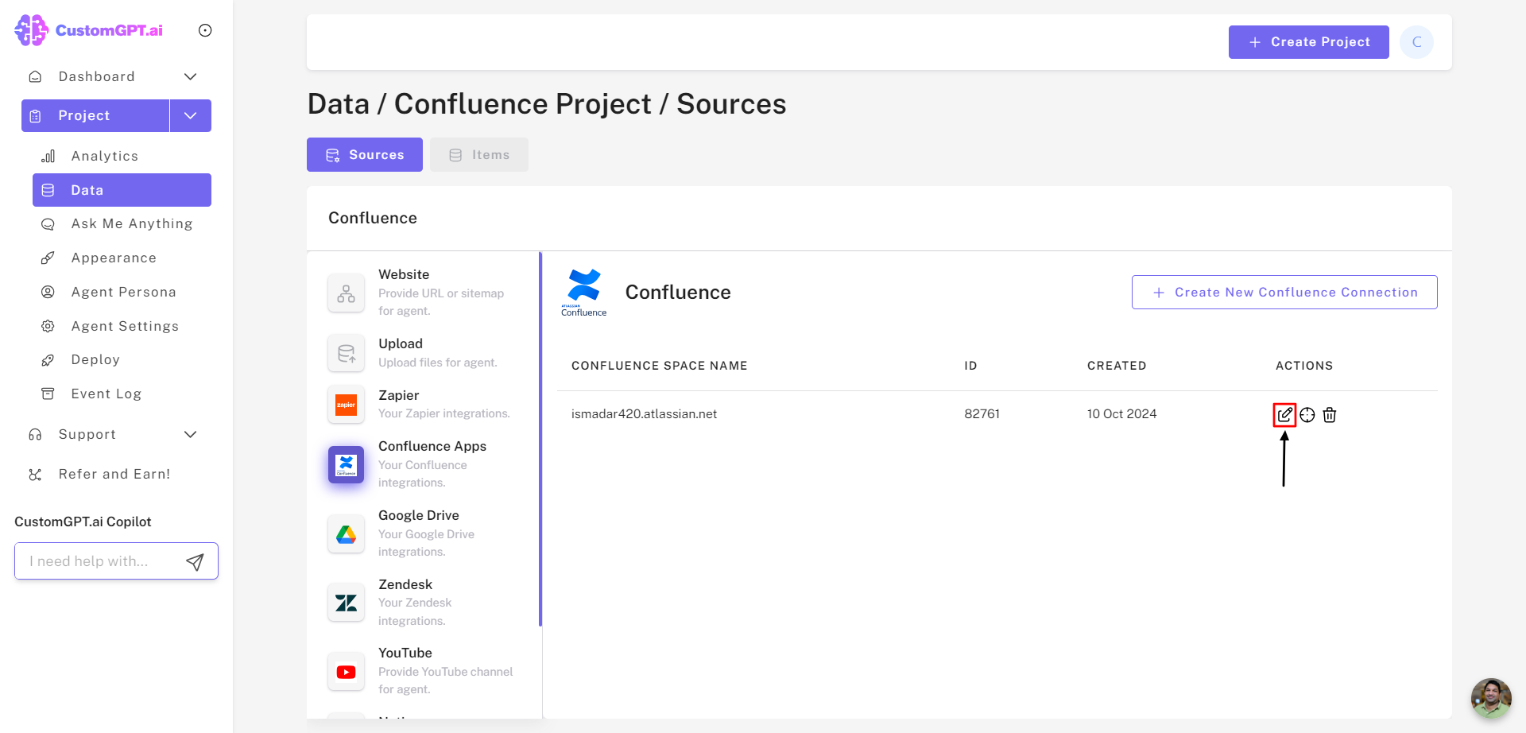Click the Website source title
1526x733 pixels.
pyautogui.click(x=404, y=274)
